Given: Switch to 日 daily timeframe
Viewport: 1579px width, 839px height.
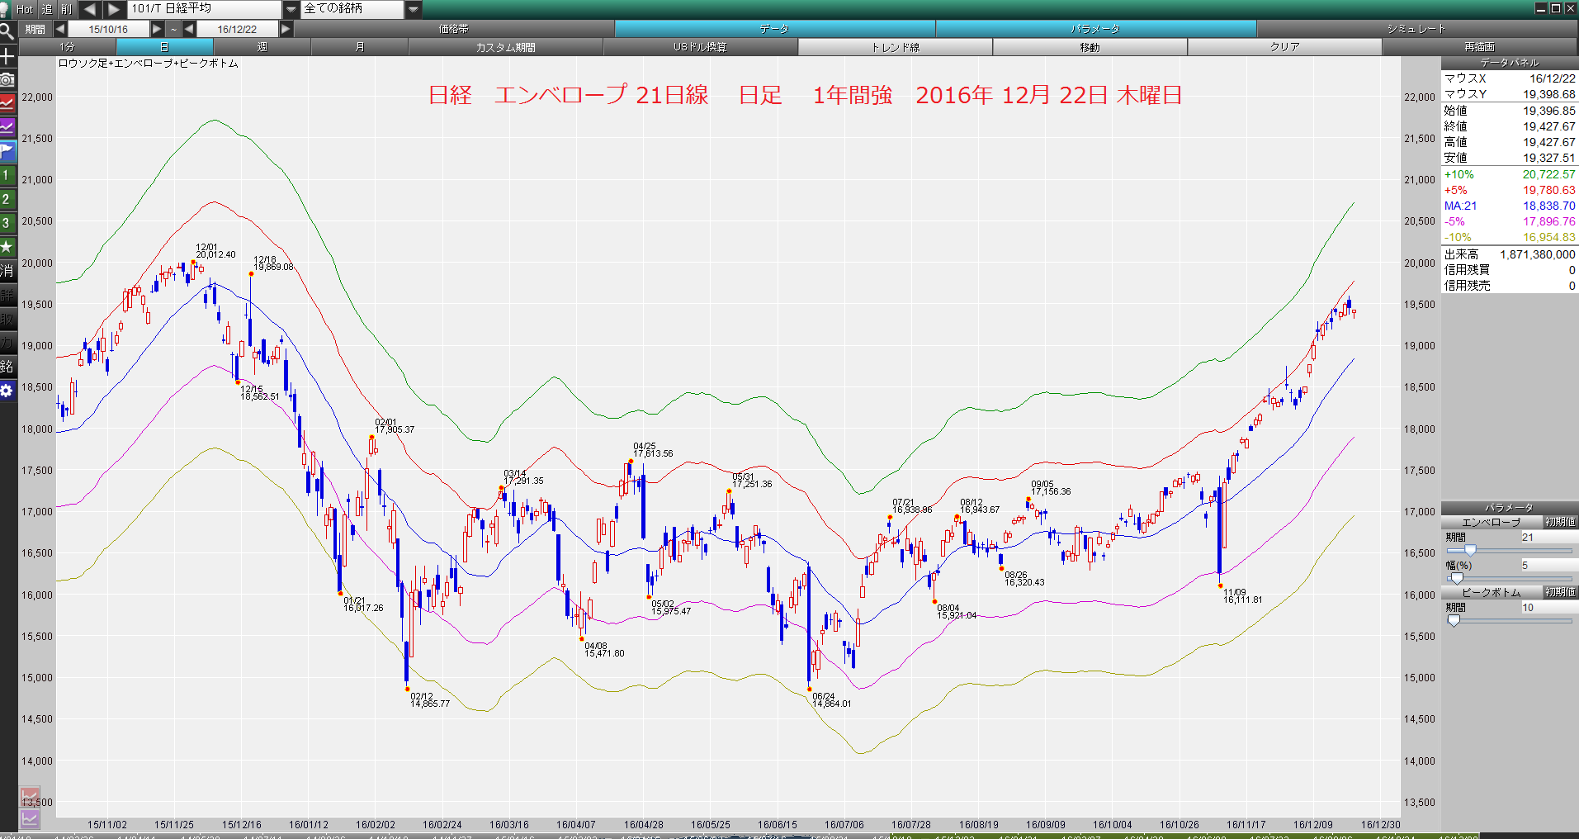Looking at the screenshot, I should (x=164, y=47).
